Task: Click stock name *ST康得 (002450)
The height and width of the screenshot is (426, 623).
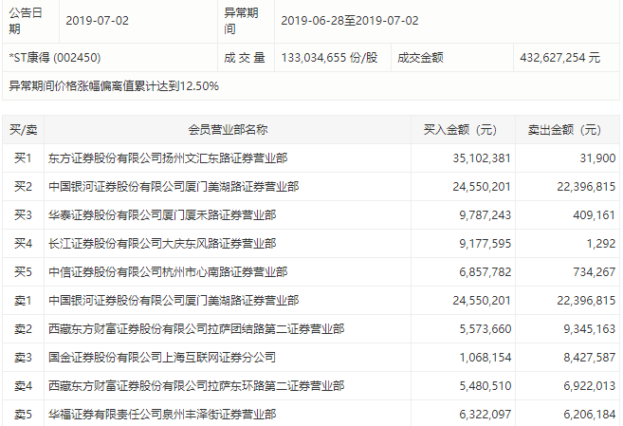Action: (55, 58)
